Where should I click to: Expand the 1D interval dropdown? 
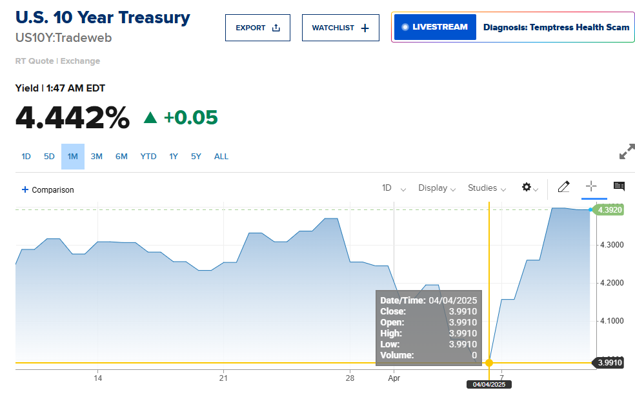(x=394, y=188)
